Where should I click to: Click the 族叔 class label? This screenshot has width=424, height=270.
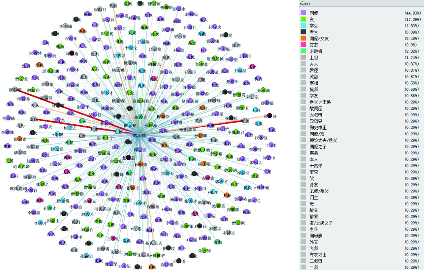[x=314, y=89]
